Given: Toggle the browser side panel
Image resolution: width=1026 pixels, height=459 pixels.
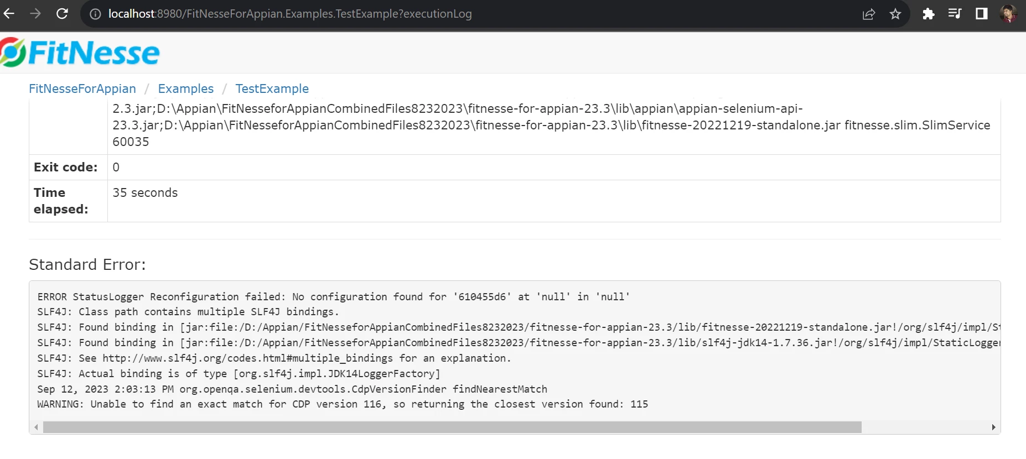Looking at the screenshot, I should tap(982, 14).
